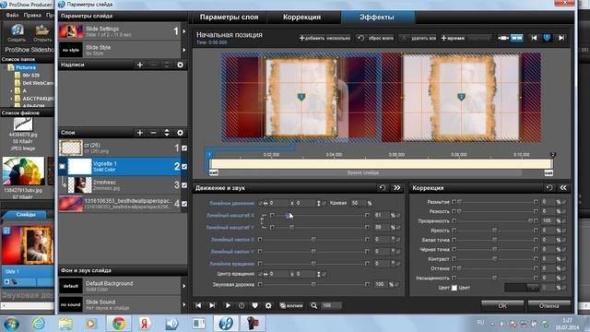The width and height of the screenshot is (590, 332).
Task: Open the Правка menu in ProShow window
Action: (x=32, y=16)
